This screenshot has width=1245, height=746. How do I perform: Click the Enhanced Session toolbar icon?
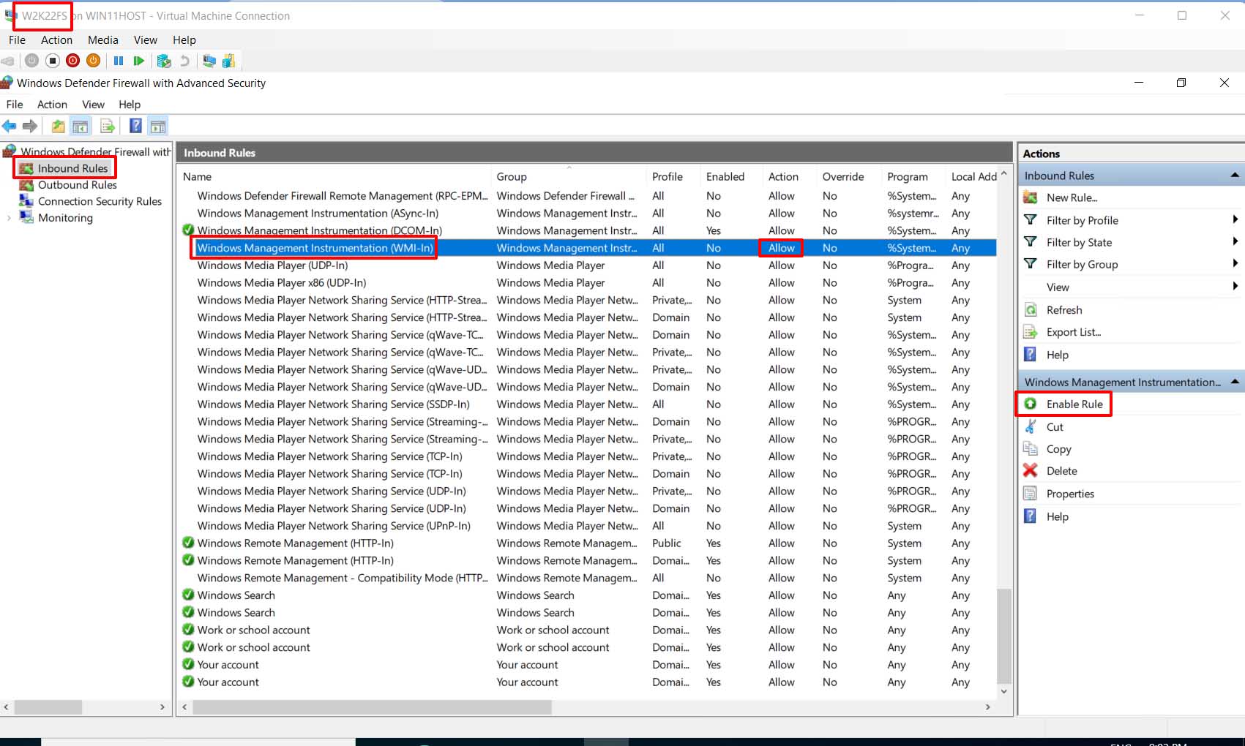(x=209, y=61)
